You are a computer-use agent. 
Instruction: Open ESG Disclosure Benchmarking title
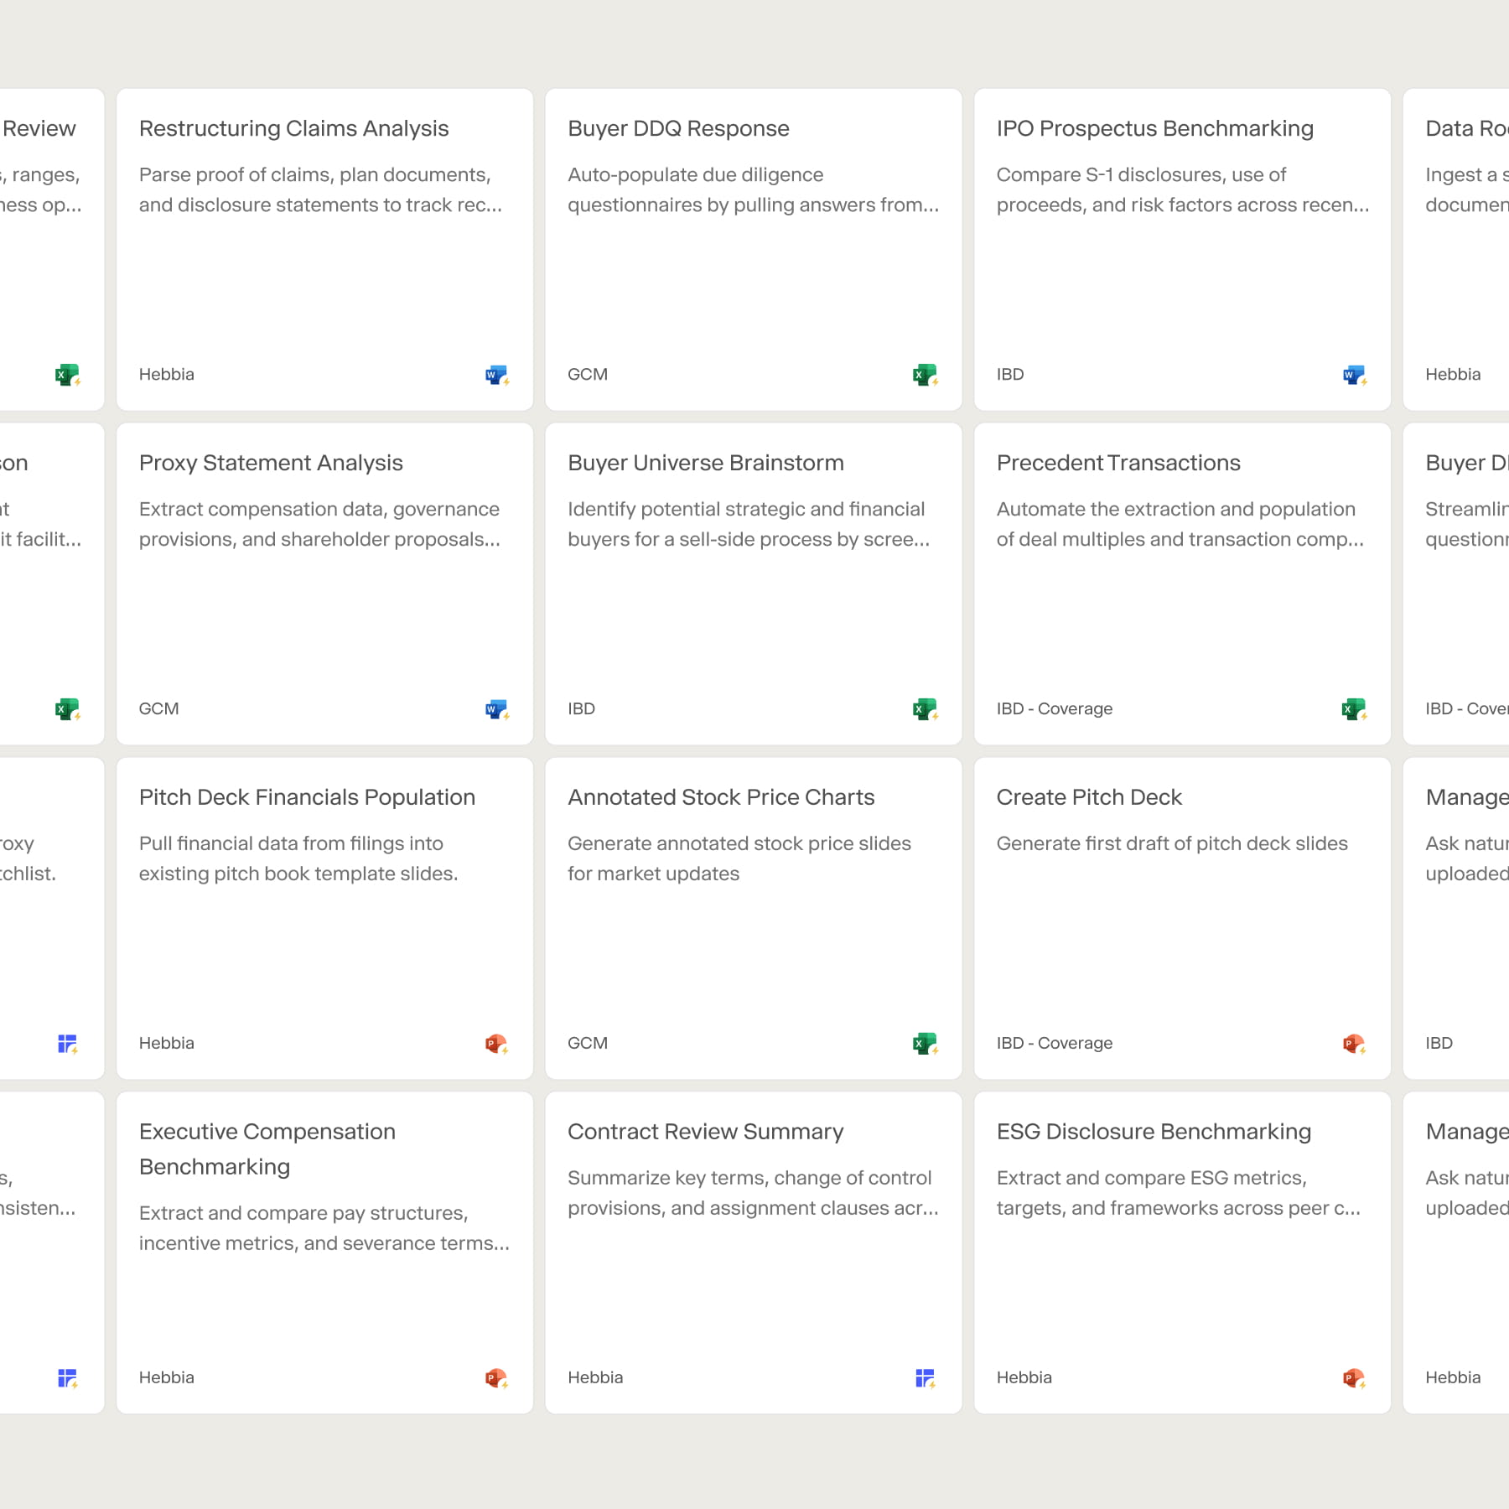1154,1132
